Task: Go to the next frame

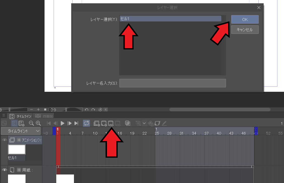Action: pos(70,123)
